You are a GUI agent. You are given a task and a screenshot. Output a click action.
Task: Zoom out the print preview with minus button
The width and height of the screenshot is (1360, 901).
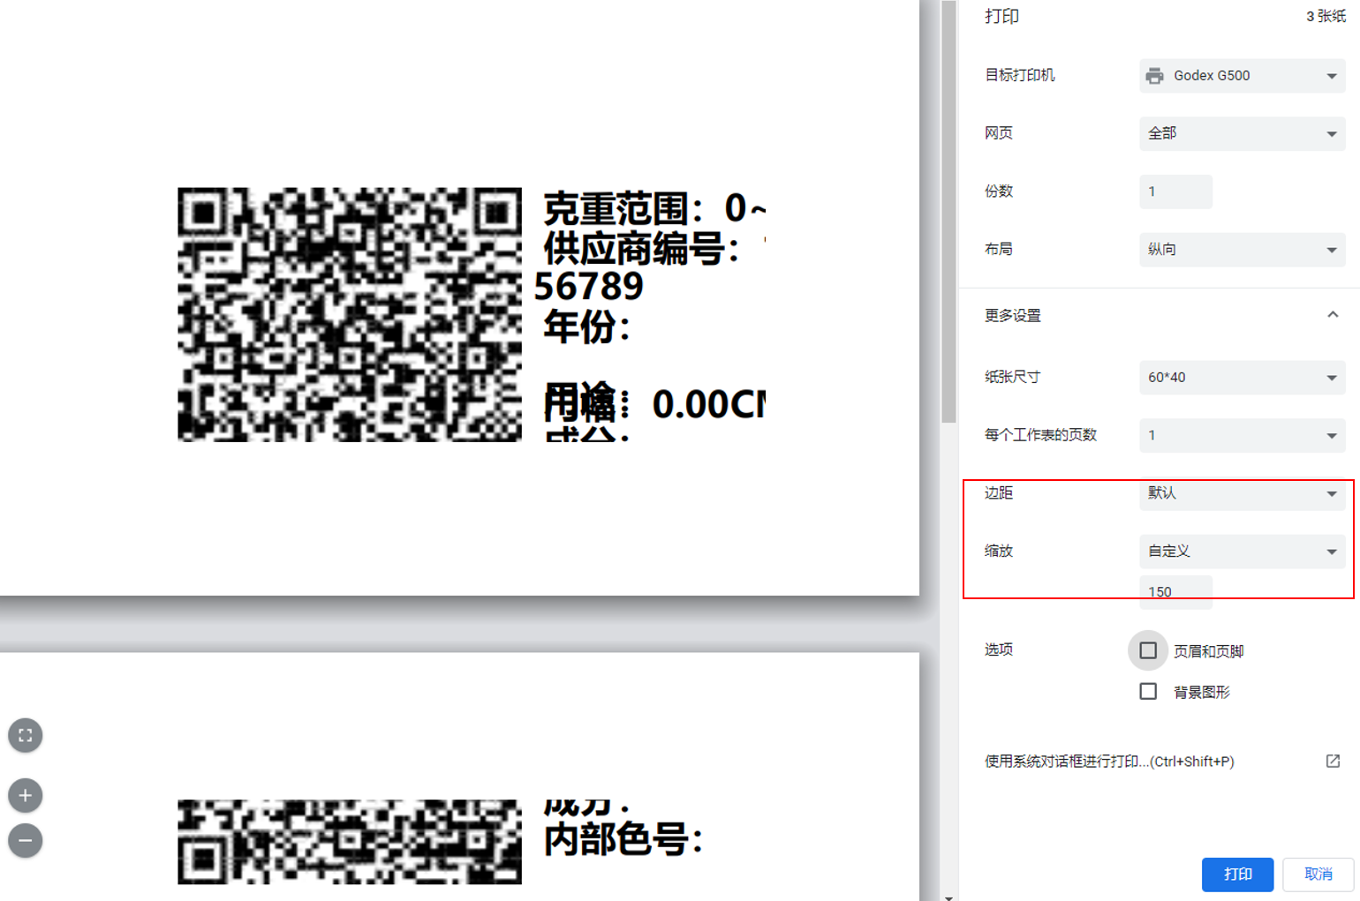(26, 840)
